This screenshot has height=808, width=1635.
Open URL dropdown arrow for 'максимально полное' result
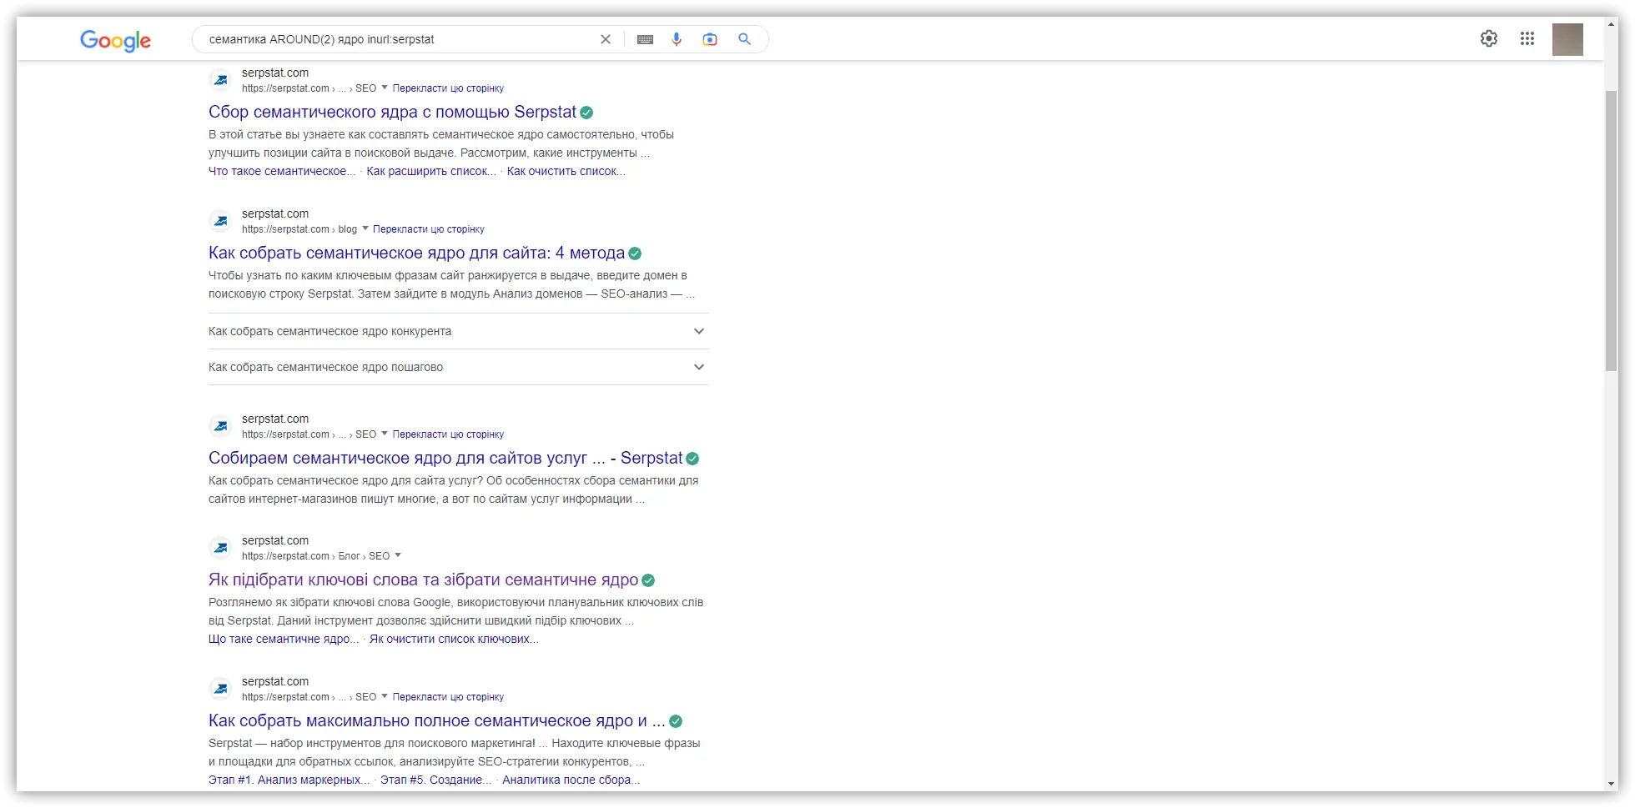pyautogui.click(x=385, y=696)
